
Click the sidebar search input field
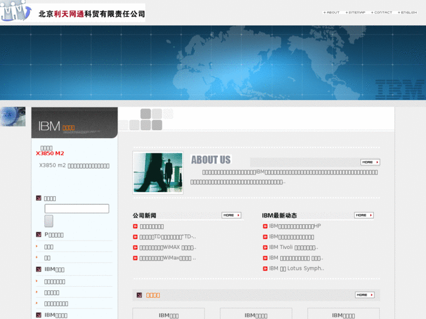(x=77, y=208)
